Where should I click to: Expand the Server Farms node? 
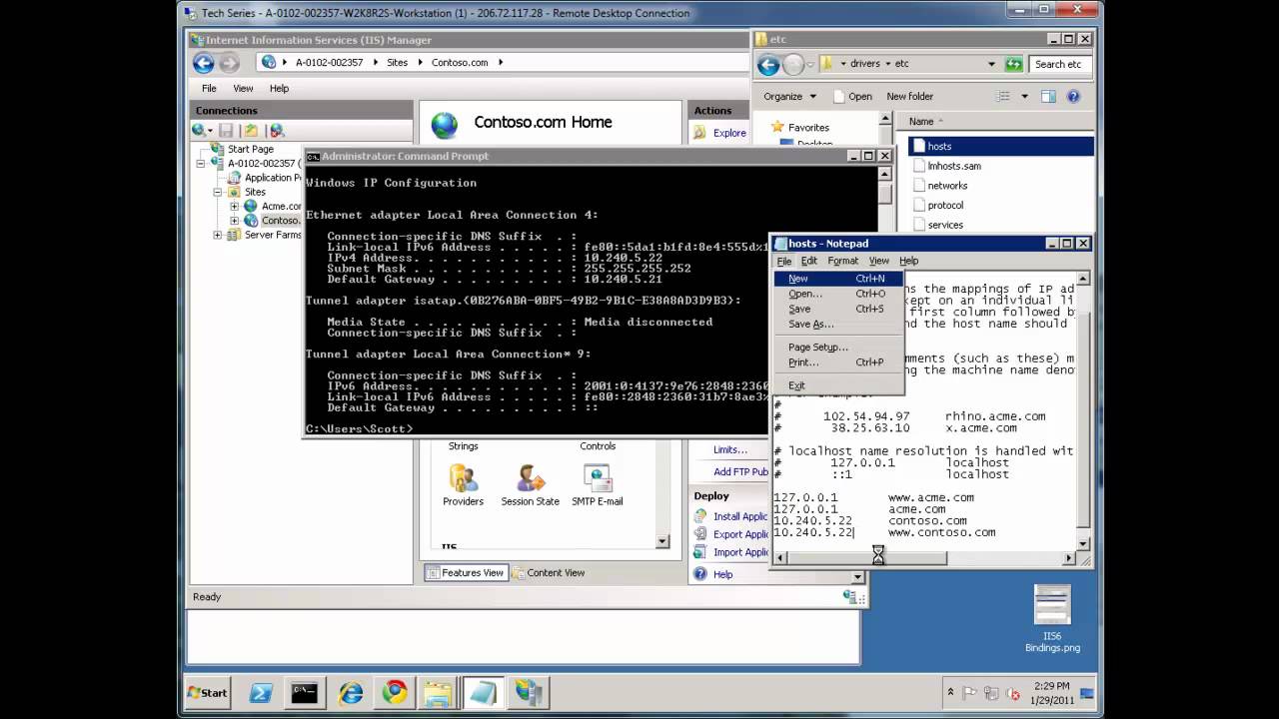tap(217, 235)
